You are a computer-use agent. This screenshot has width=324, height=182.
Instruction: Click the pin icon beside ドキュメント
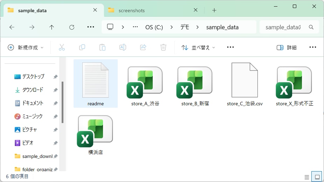click(x=55, y=103)
